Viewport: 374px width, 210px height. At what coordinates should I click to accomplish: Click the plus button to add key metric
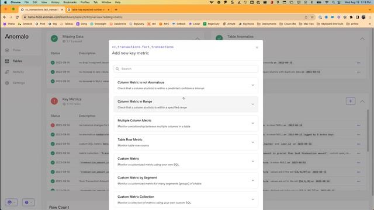[x=351, y=101]
